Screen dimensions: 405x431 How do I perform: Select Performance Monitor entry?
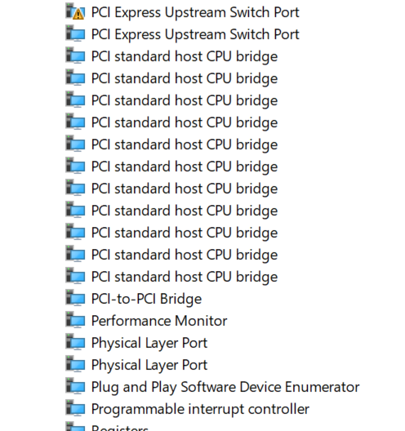pyautogui.click(x=159, y=321)
